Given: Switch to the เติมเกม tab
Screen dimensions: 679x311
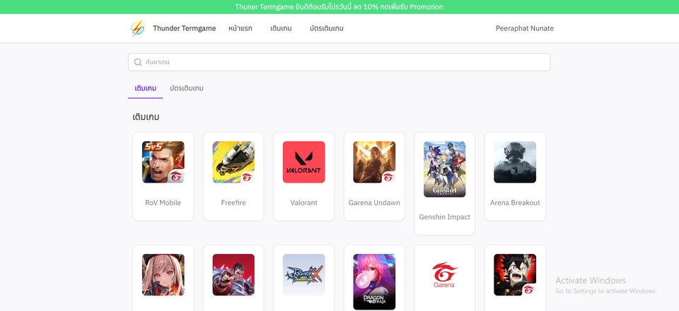Looking at the screenshot, I should 146,89.
